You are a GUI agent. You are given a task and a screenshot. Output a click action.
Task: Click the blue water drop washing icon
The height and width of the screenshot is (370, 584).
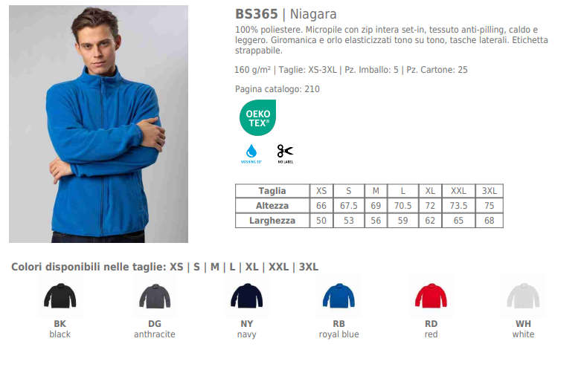pyautogui.click(x=251, y=154)
